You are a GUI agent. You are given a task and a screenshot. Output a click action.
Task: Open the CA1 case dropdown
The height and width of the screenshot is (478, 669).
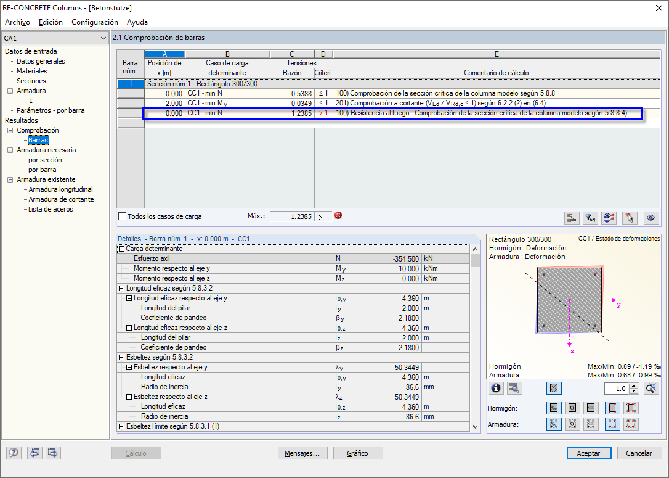click(x=55, y=38)
